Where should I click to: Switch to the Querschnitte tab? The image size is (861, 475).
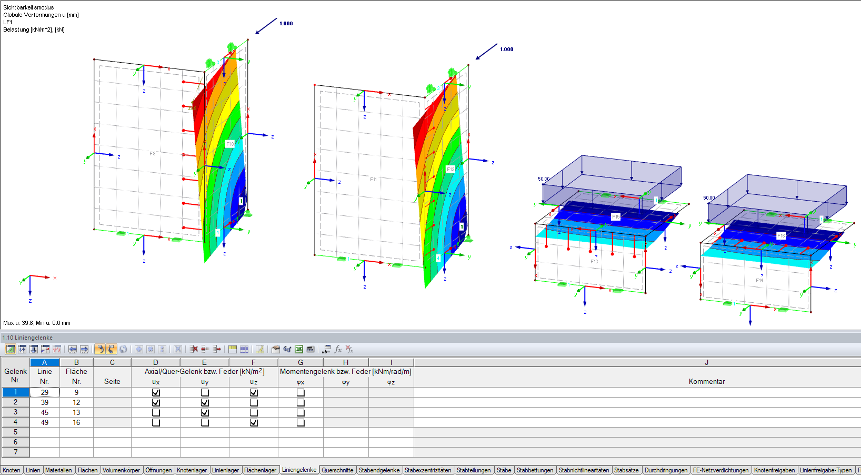[x=337, y=470]
